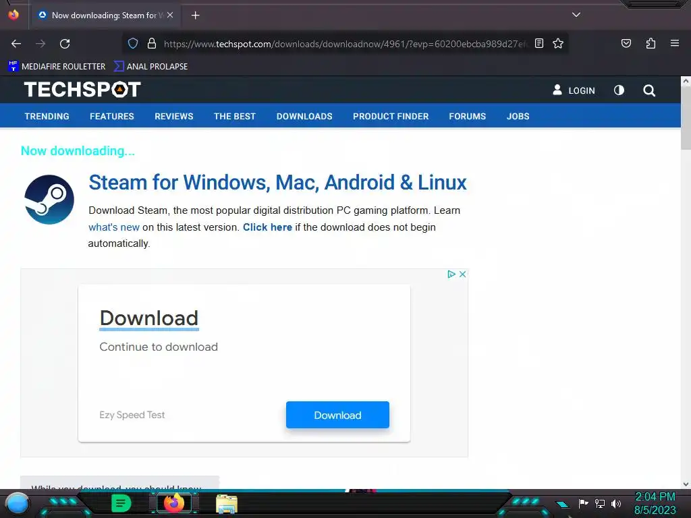
Task: Open Action Center flag tray icon
Action: [583, 503]
